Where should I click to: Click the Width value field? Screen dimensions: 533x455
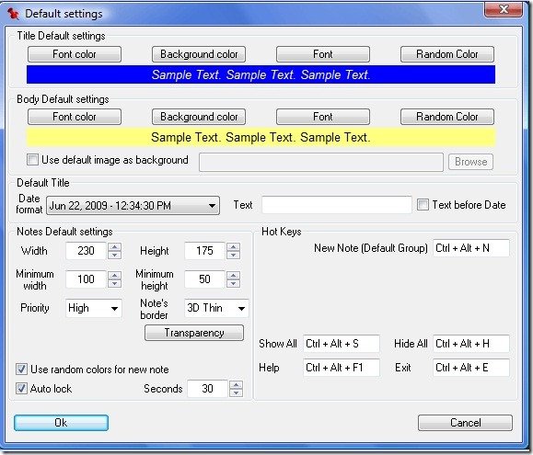(x=86, y=251)
